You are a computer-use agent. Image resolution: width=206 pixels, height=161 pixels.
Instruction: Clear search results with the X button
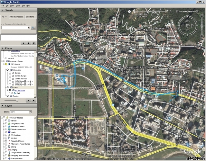point(34,43)
